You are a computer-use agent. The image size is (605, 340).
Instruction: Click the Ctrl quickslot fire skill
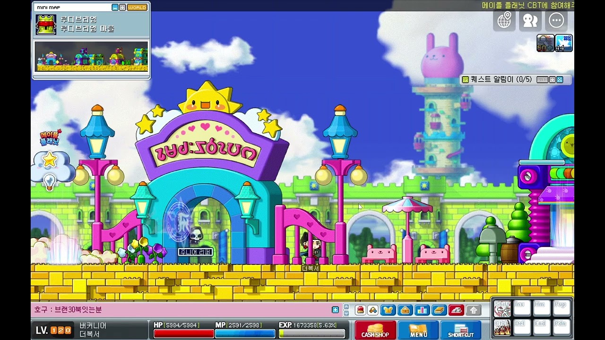click(502, 327)
